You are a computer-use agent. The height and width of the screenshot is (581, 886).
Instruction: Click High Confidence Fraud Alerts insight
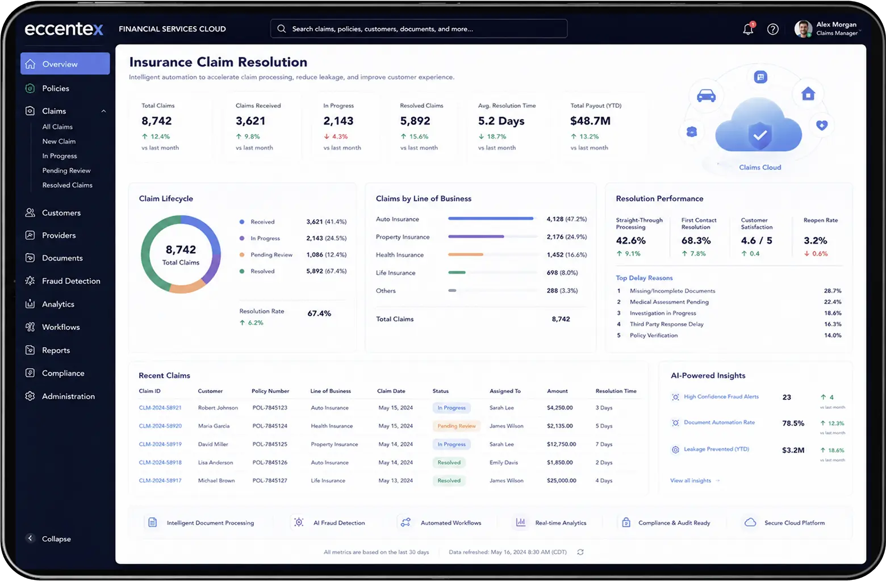click(x=721, y=397)
